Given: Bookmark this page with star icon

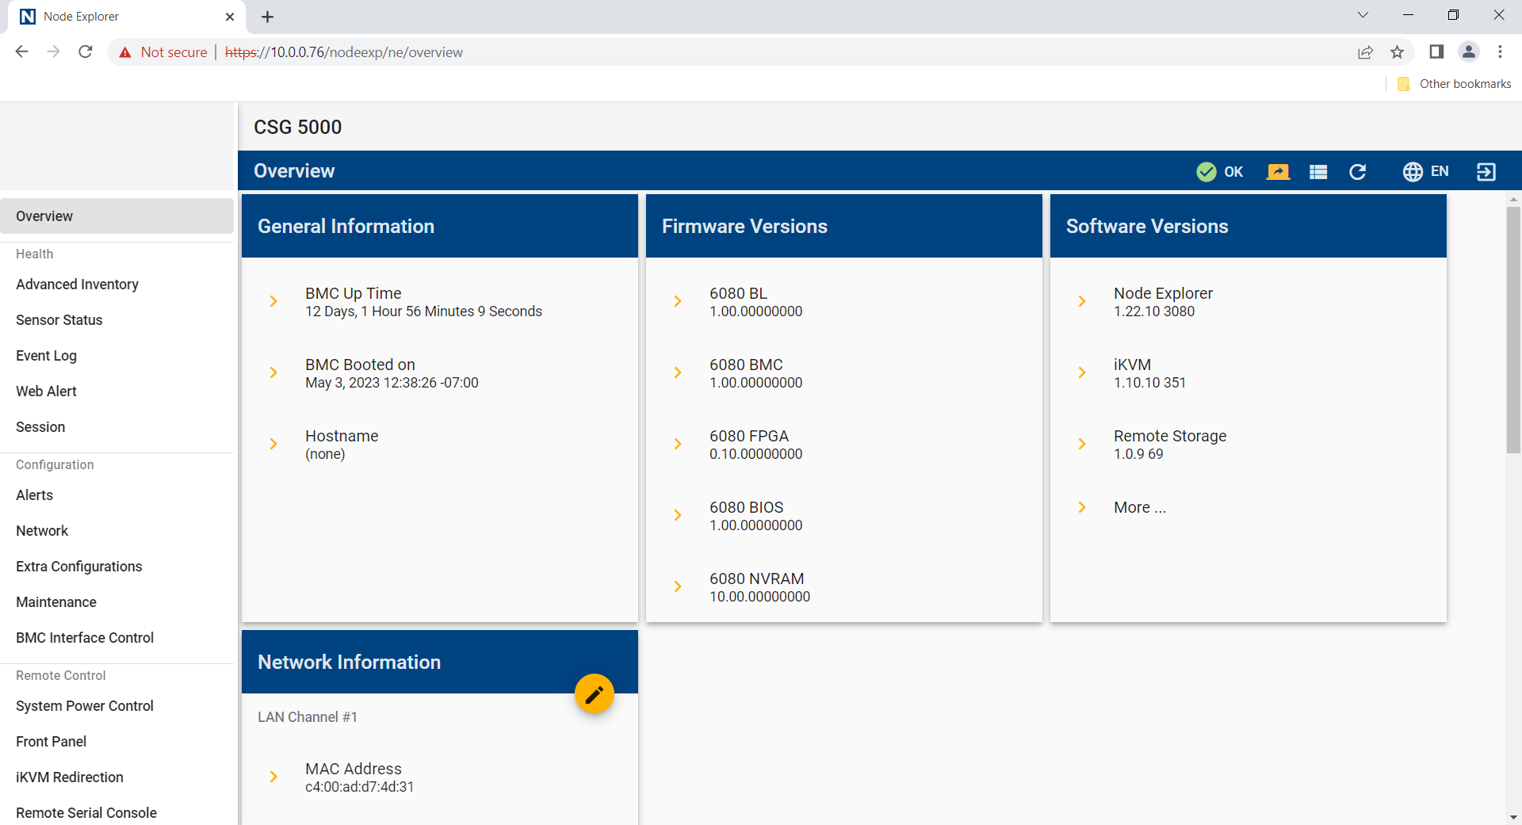Looking at the screenshot, I should [x=1398, y=52].
